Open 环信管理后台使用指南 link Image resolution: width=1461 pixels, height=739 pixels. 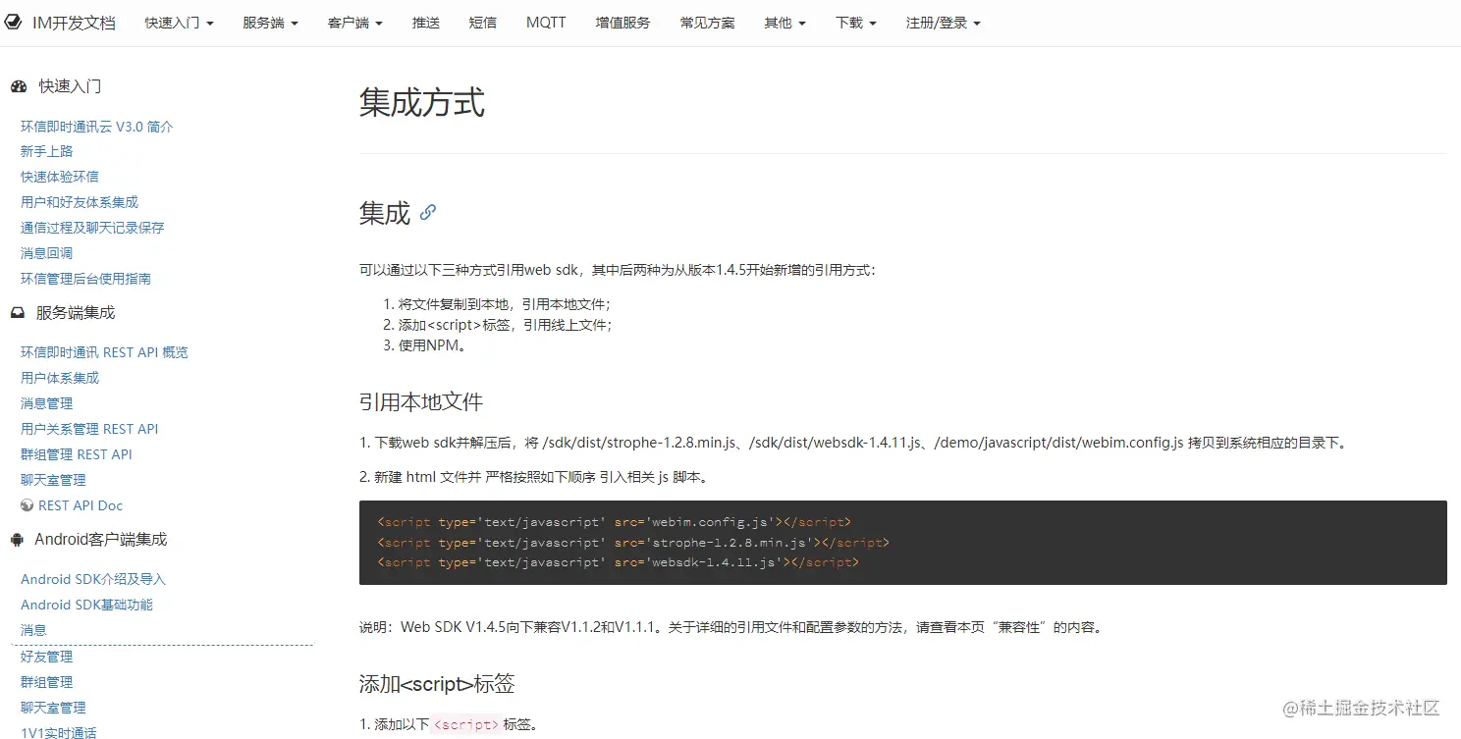86,279
